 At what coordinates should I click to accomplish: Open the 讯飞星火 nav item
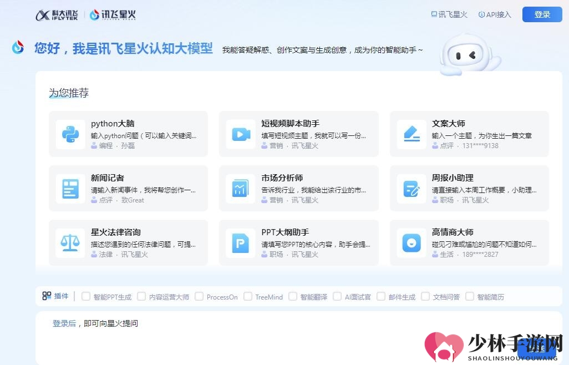[449, 14]
